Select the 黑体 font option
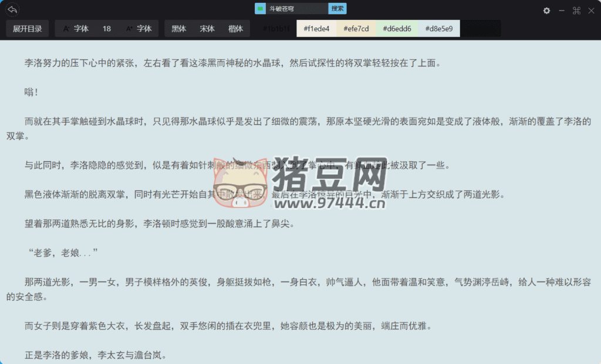 (179, 29)
